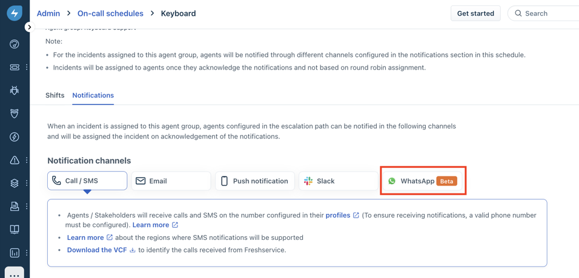Open the bug-shaped Problems icon in sidebar
Screen dimensions: 579x278
(x=15, y=91)
